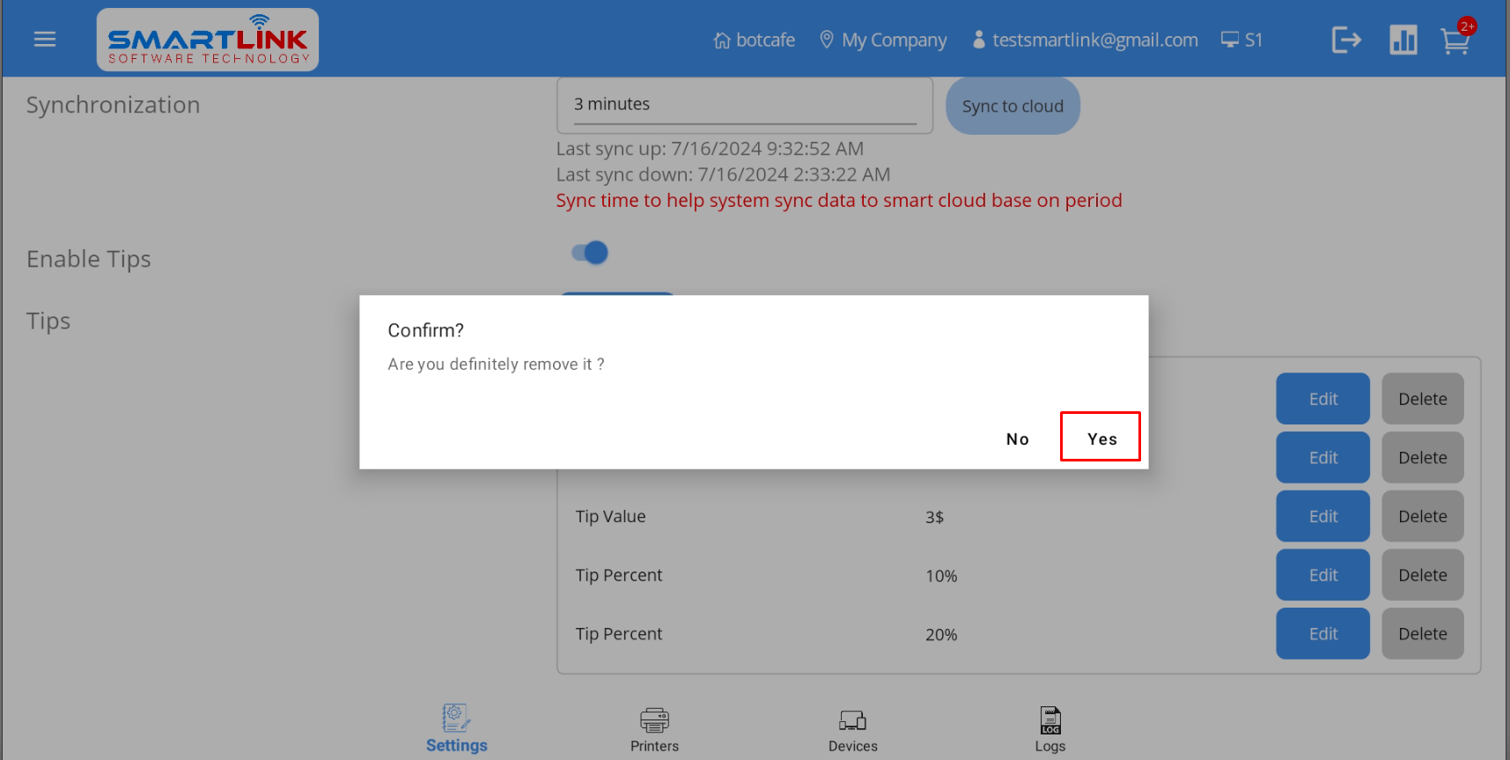Delete the 3$ Tip Value row
The width and height of the screenshot is (1510, 760).
[x=1422, y=517]
